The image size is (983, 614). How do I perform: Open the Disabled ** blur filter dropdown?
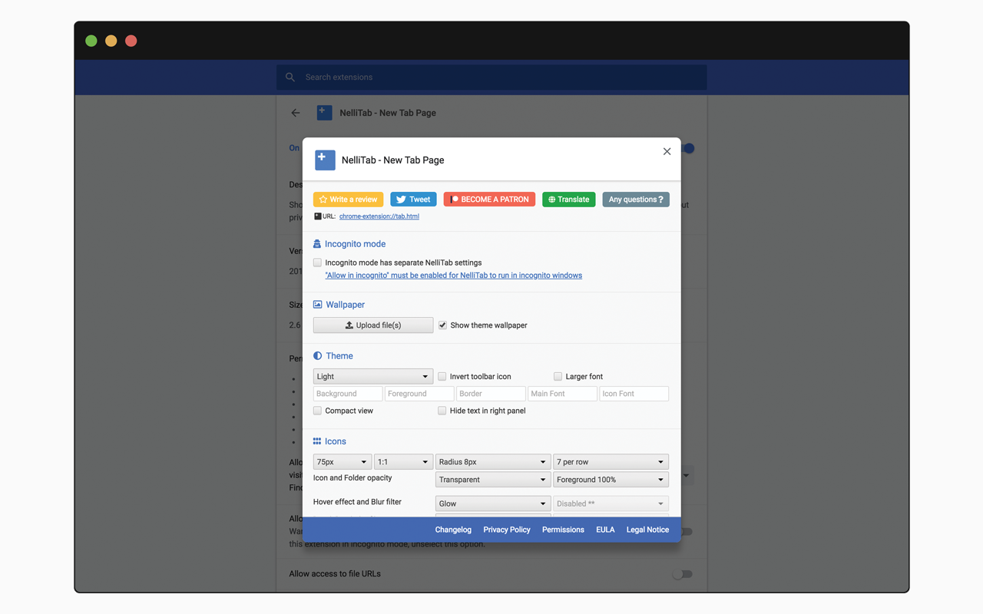click(x=611, y=503)
